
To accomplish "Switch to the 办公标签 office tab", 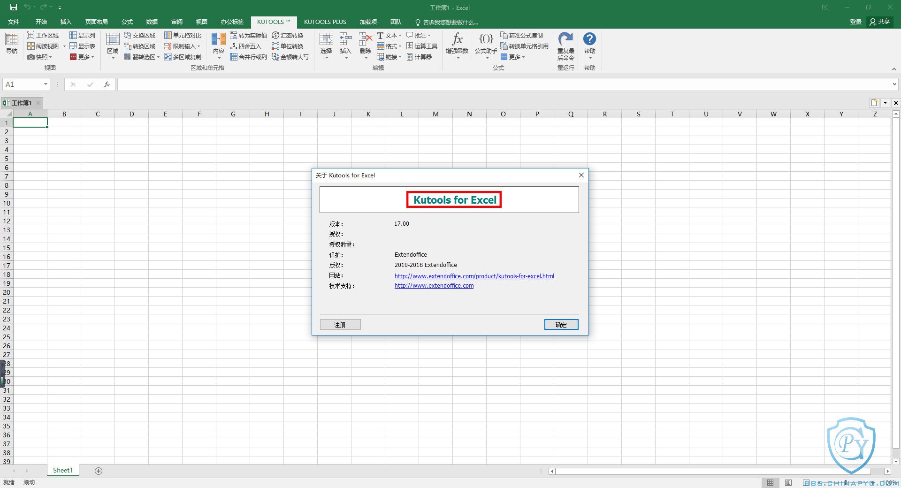I will pos(232,22).
